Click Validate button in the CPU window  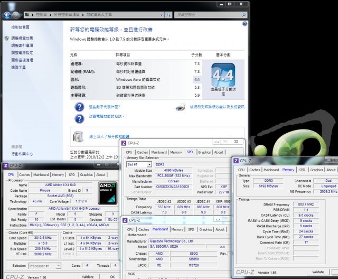(x=88, y=276)
